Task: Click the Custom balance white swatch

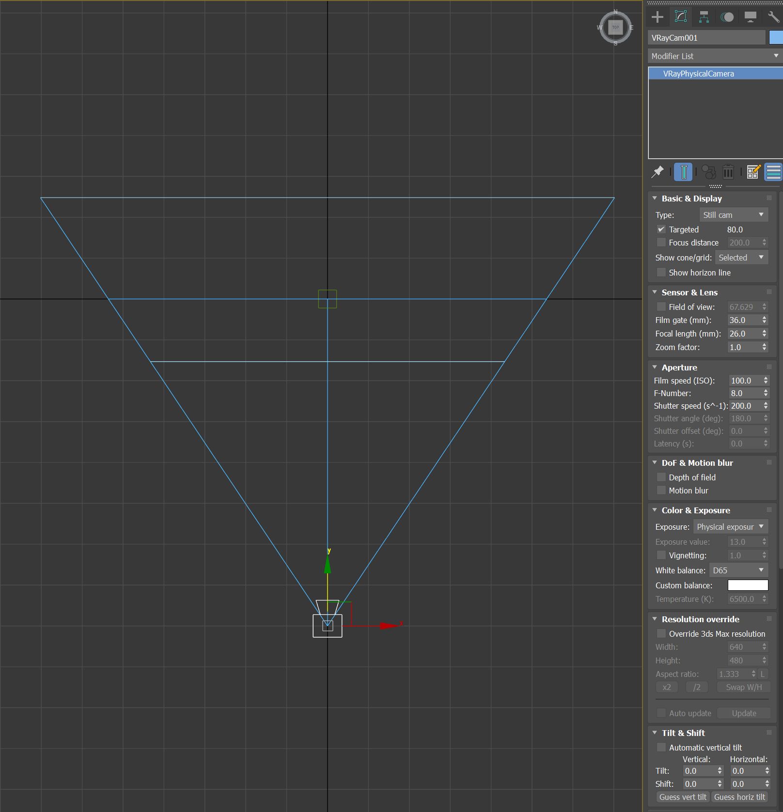Action: [748, 585]
